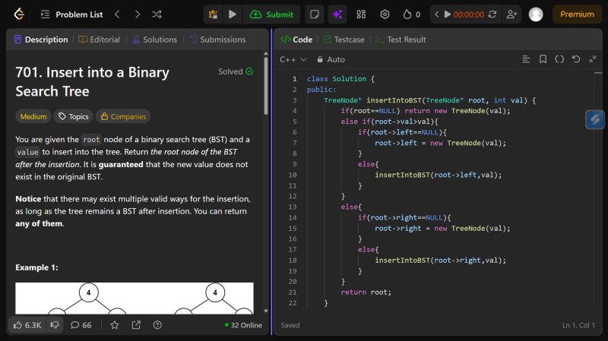Start the timer playback control
The height and width of the screenshot is (341, 608).
[447, 14]
